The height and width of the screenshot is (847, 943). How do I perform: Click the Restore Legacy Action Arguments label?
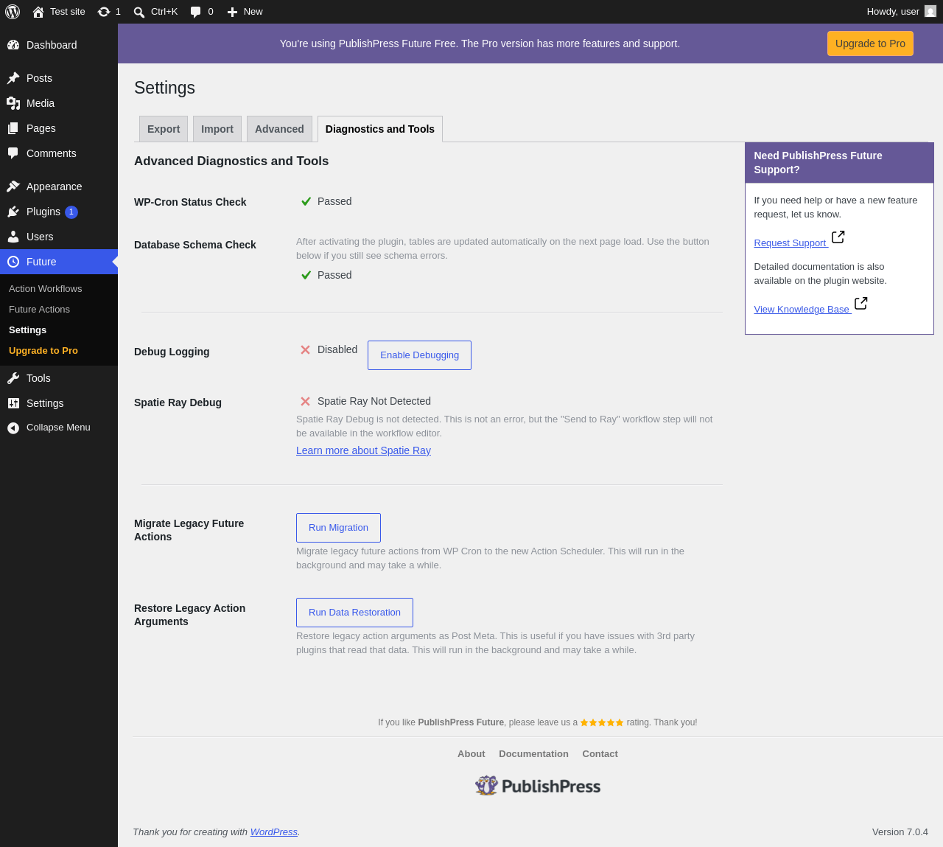click(x=190, y=615)
